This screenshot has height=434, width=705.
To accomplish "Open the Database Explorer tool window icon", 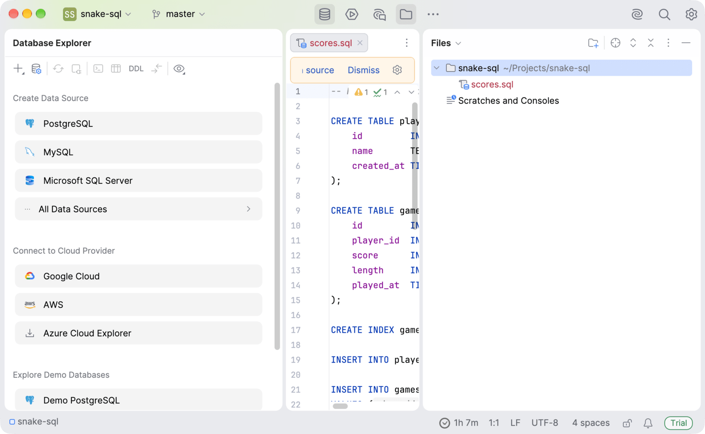I will click(x=325, y=14).
